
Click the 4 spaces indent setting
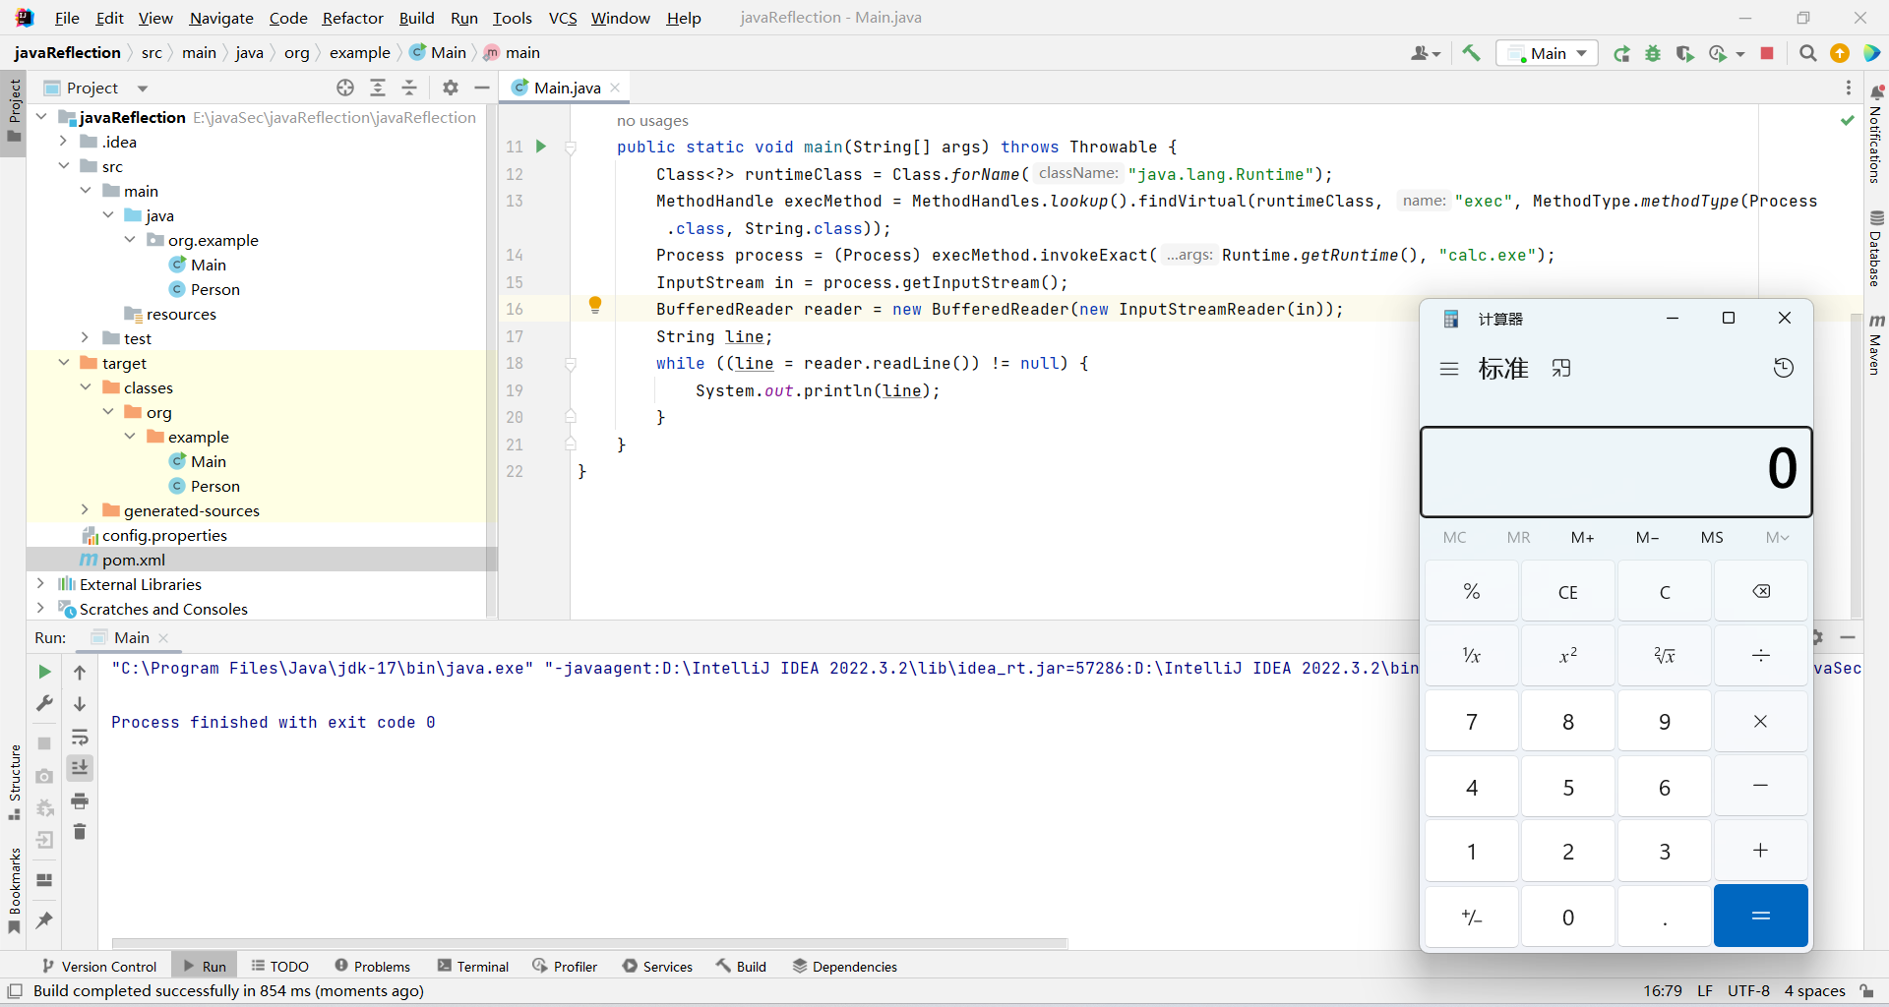click(x=1814, y=991)
